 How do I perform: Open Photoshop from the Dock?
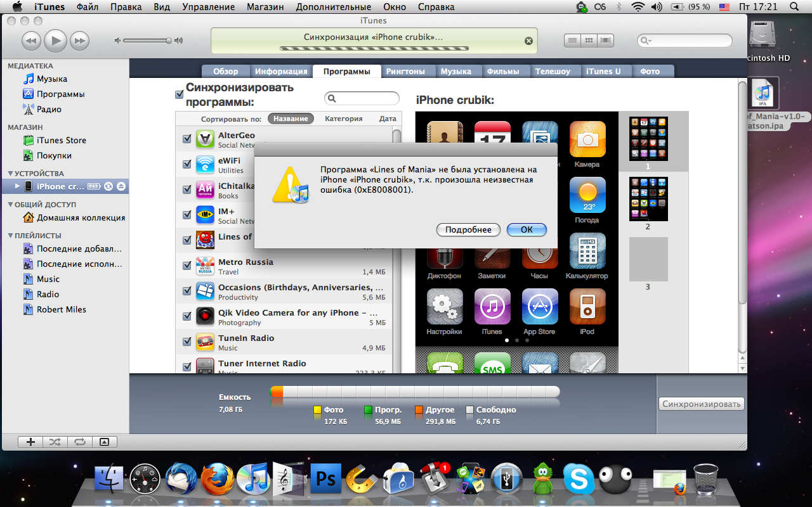(325, 478)
